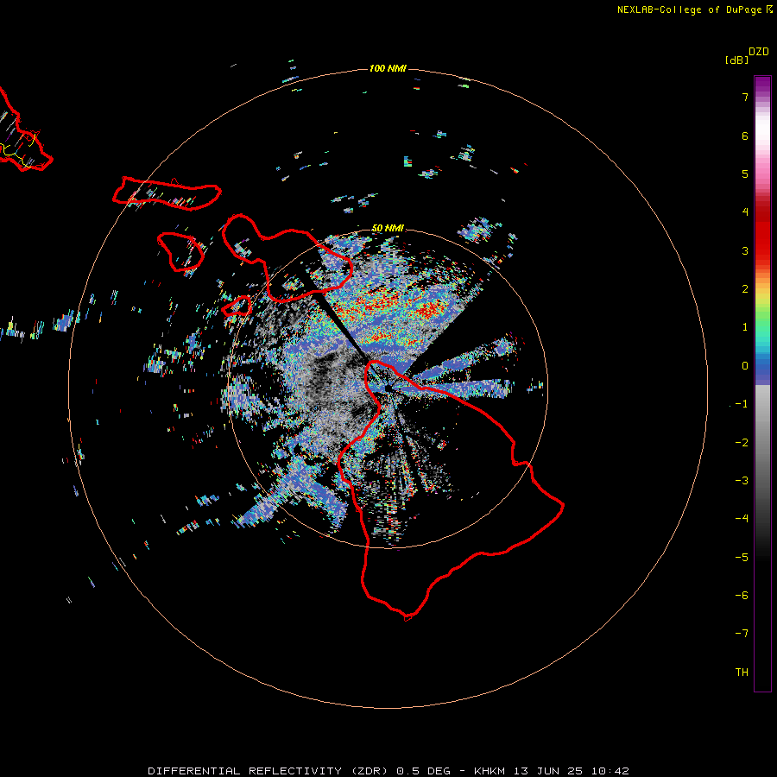Image resolution: width=777 pixels, height=777 pixels.
Task: Click the 0 value on color scale
Action: click(x=745, y=366)
